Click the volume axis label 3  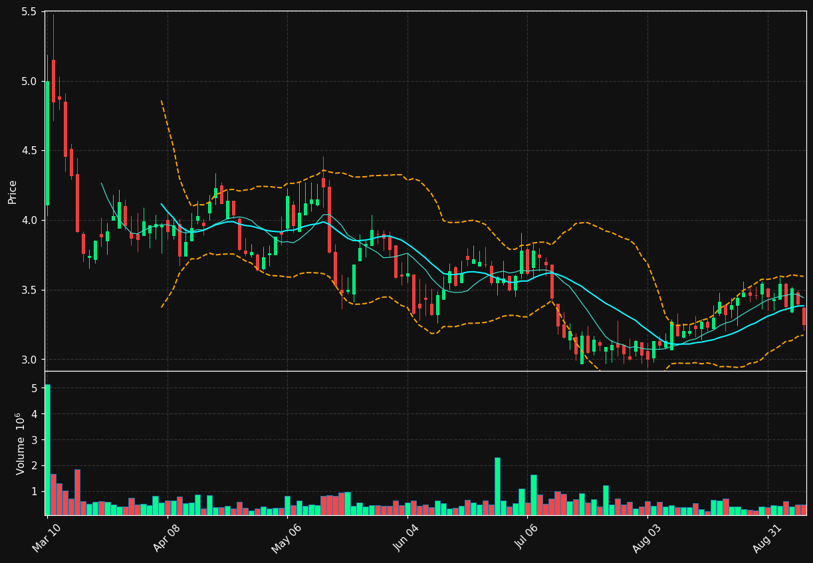pos(35,440)
